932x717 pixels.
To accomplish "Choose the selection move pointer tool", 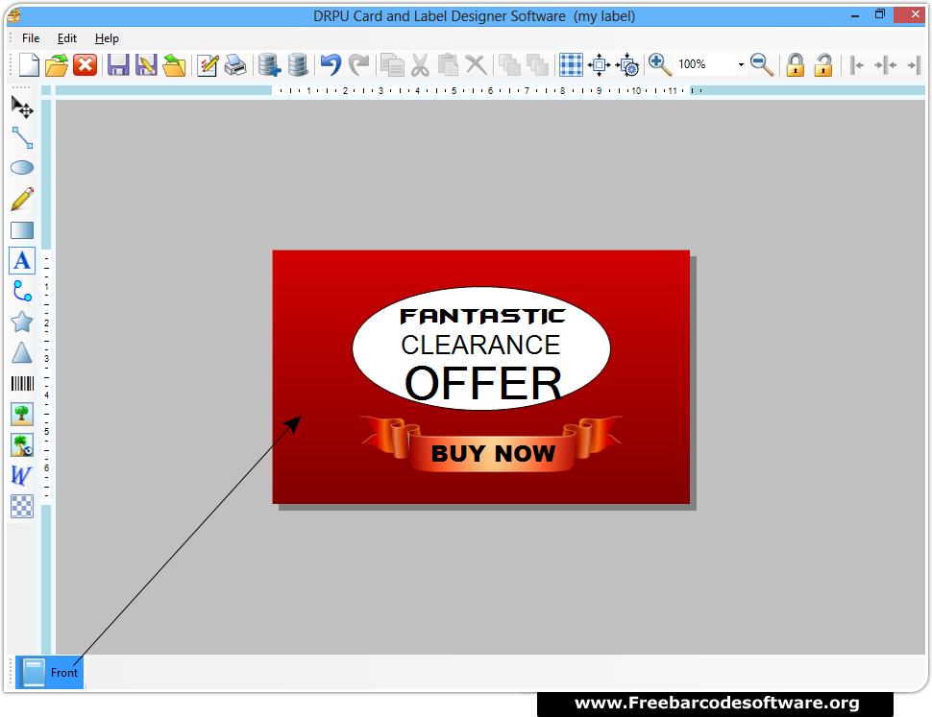I will [22, 108].
